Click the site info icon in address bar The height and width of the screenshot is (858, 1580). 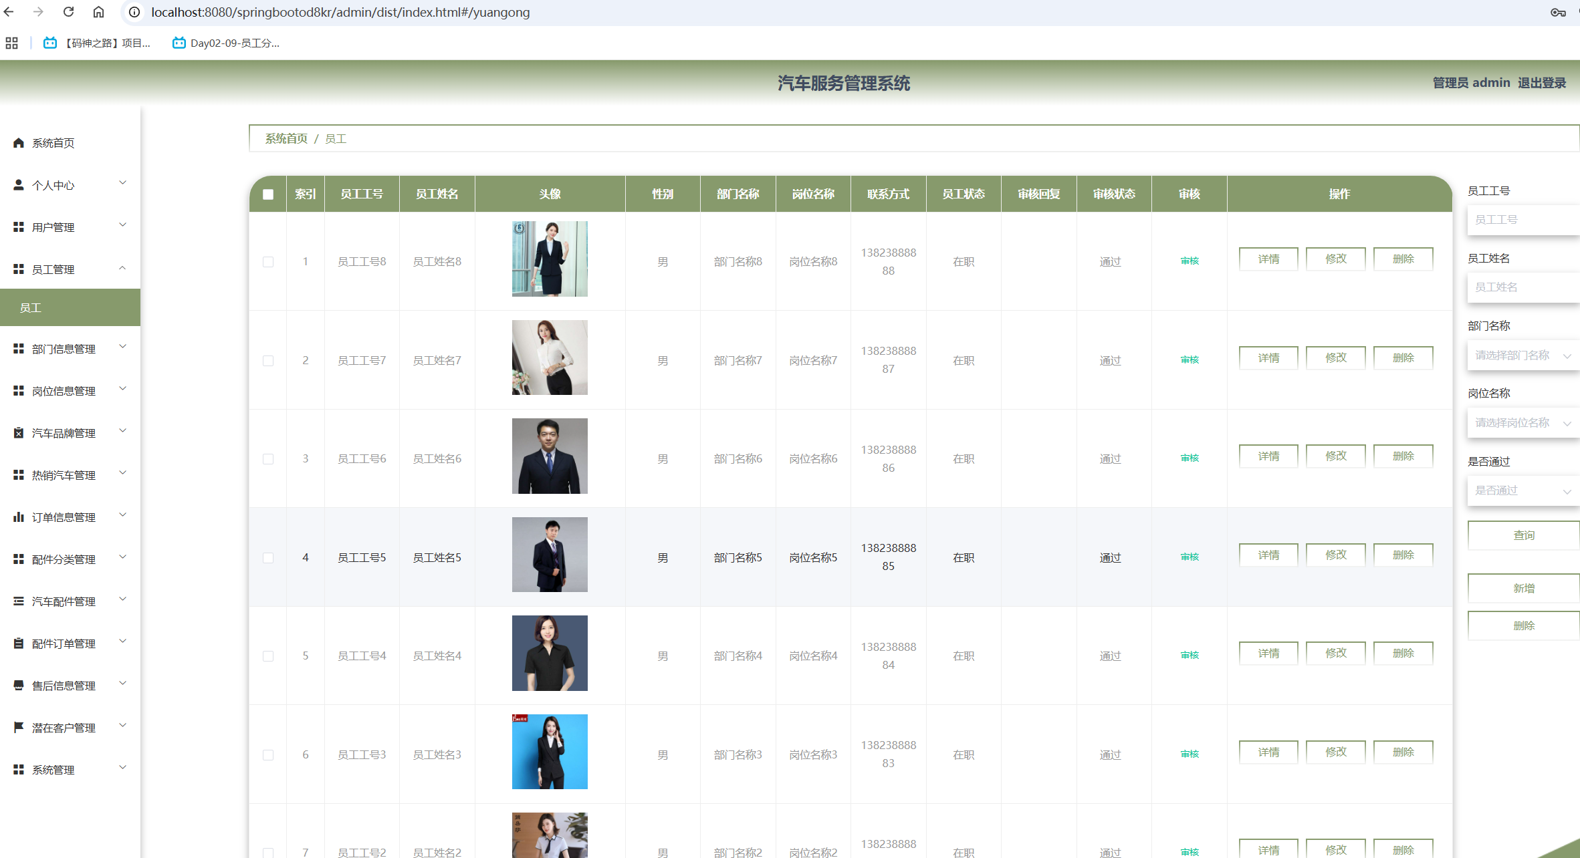[x=134, y=12]
